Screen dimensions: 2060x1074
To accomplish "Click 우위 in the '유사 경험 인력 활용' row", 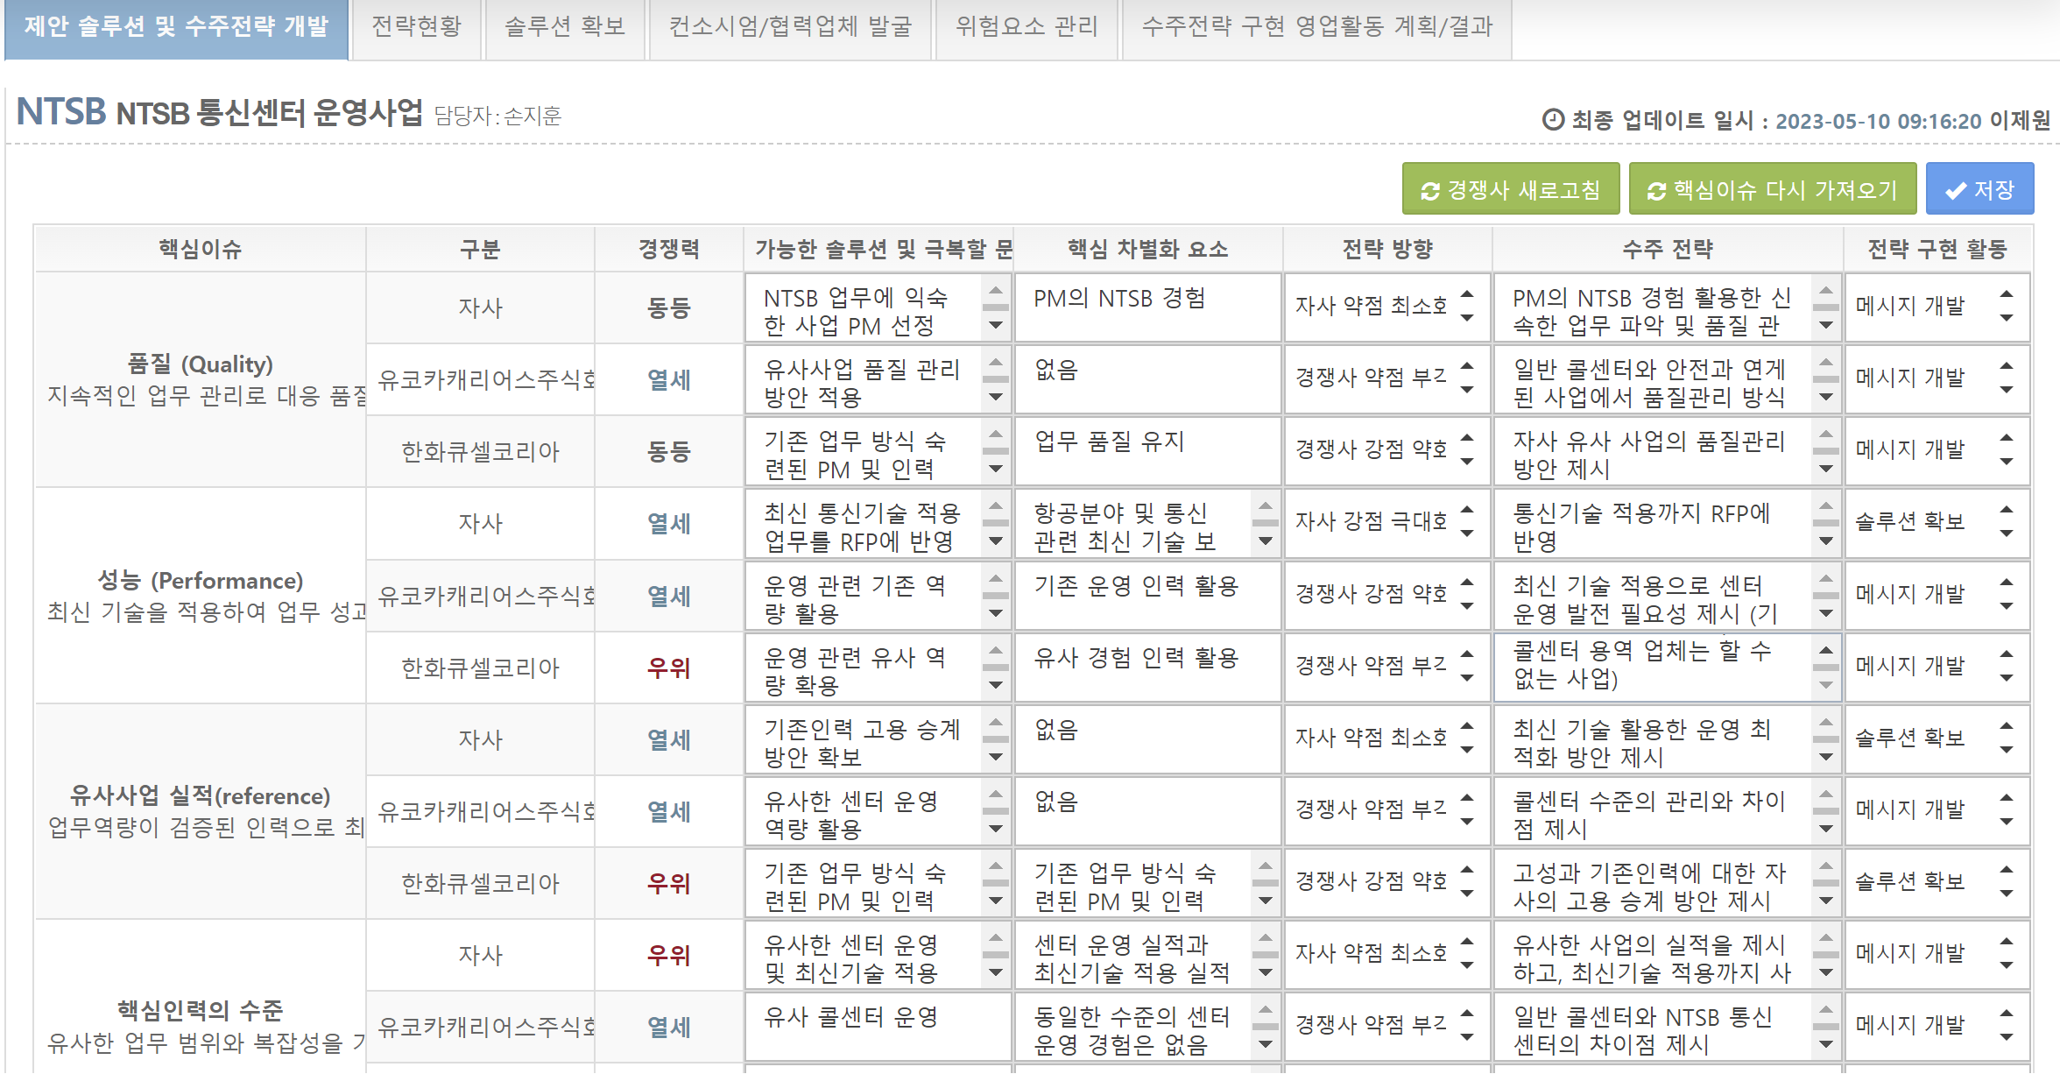I will (x=669, y=668).
